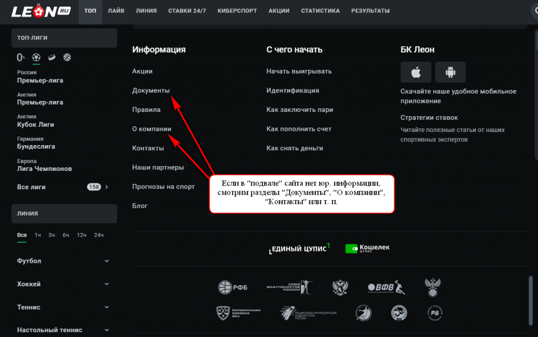538x337 pixels.
Task: Open the Идентификация link
Action: coord(293,90)
